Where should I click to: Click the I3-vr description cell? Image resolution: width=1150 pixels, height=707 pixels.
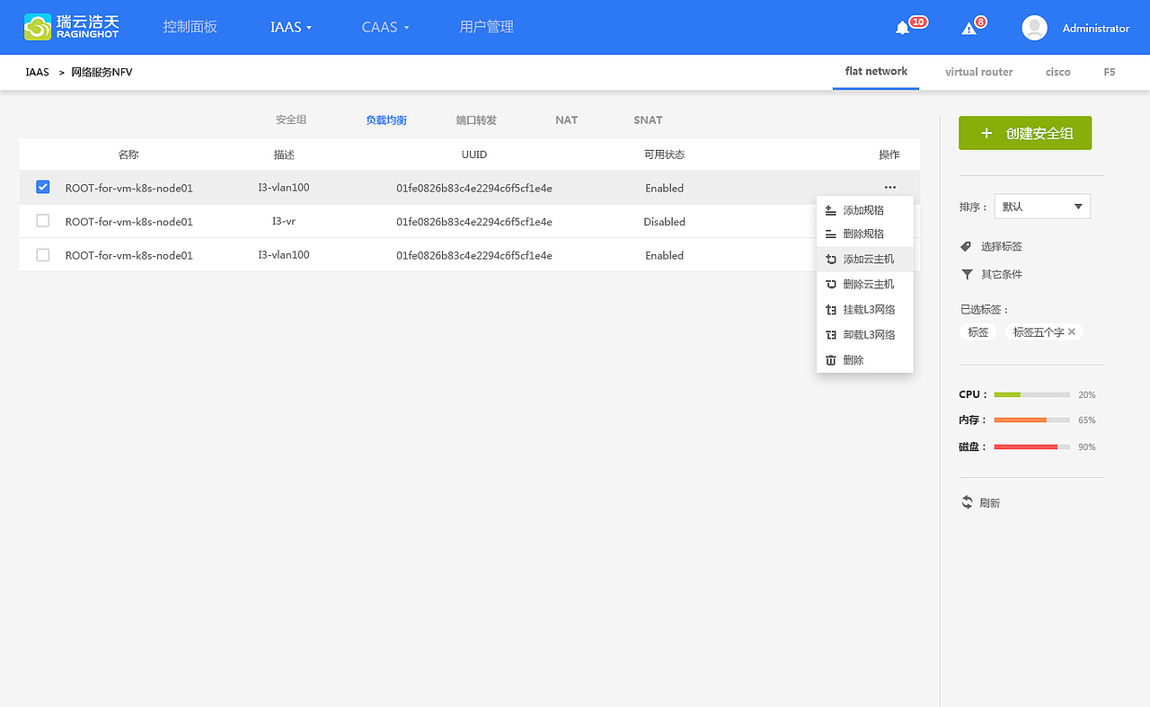284,221
